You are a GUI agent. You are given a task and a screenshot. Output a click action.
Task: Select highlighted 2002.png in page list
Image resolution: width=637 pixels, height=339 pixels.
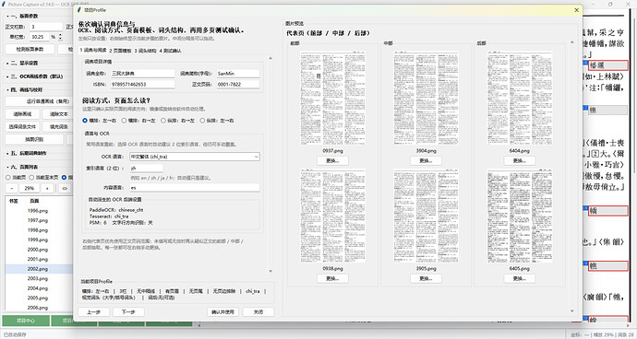[x=38, y=269]
